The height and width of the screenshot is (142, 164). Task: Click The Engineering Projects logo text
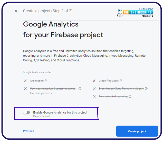pyautogui.click(x=138, y=13)
